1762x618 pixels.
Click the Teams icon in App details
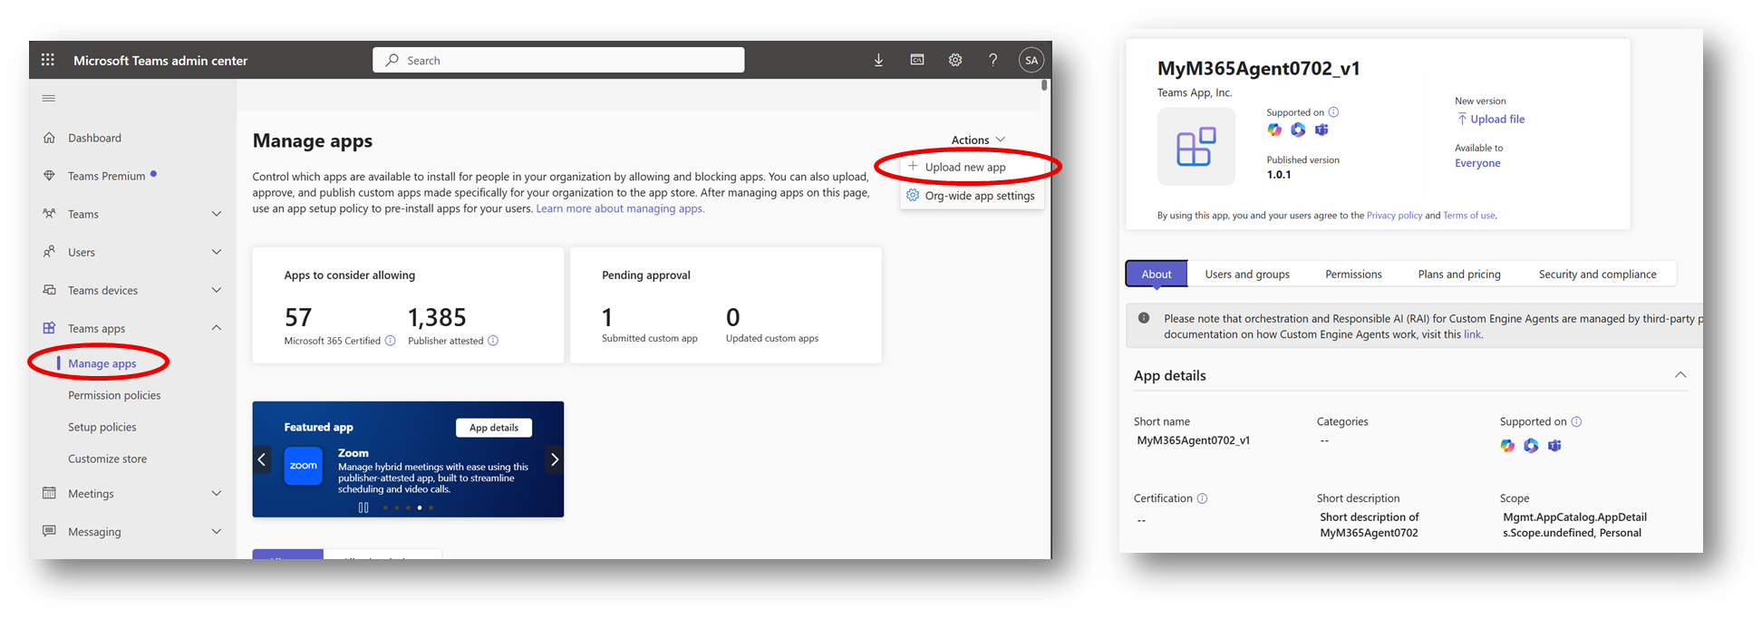(x=1554, y=445)
